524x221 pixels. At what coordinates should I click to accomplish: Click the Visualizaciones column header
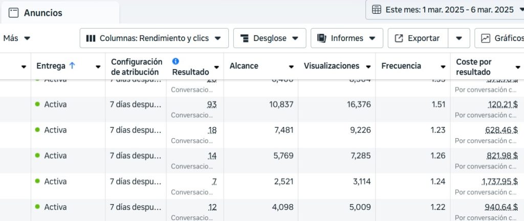click(x=331, y=66)
